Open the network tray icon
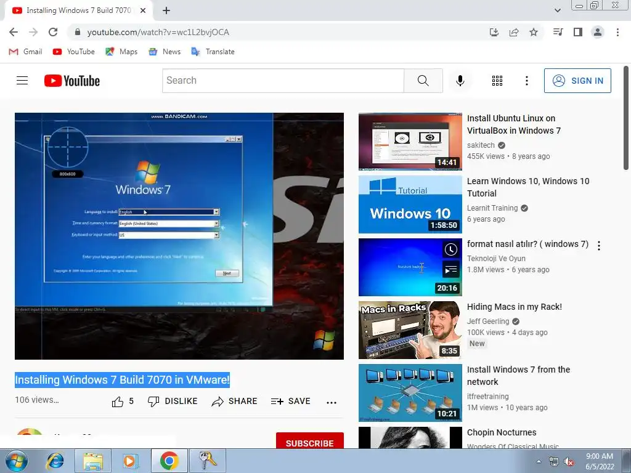 [554, 462]
